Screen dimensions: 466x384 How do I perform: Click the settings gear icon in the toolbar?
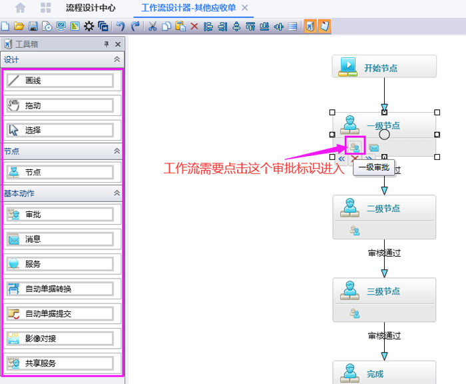89,27
